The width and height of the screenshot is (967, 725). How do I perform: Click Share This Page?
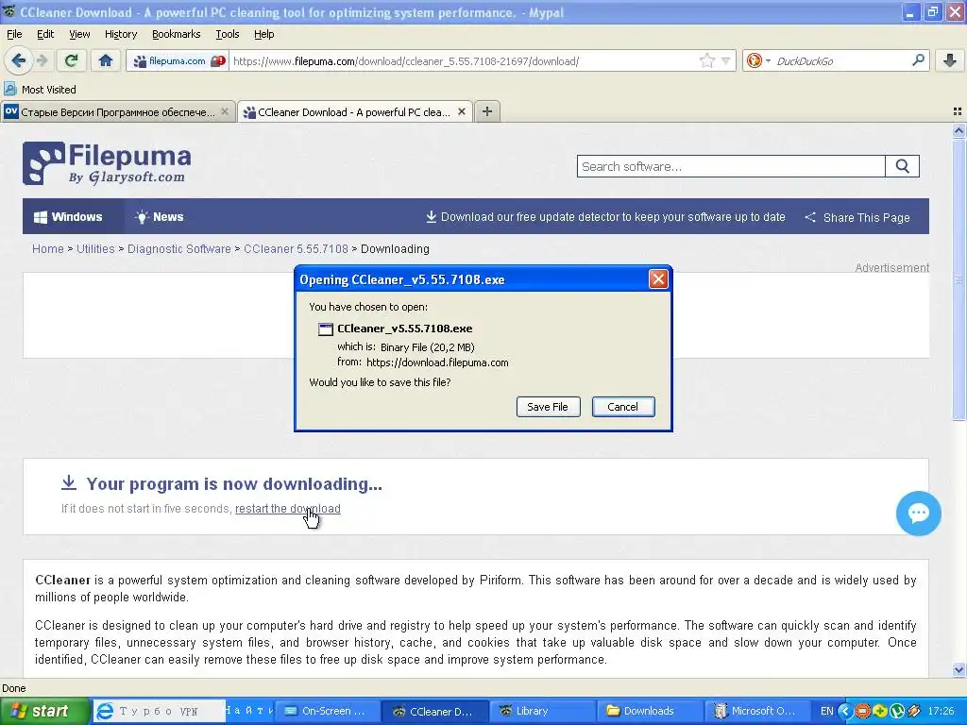857,218
